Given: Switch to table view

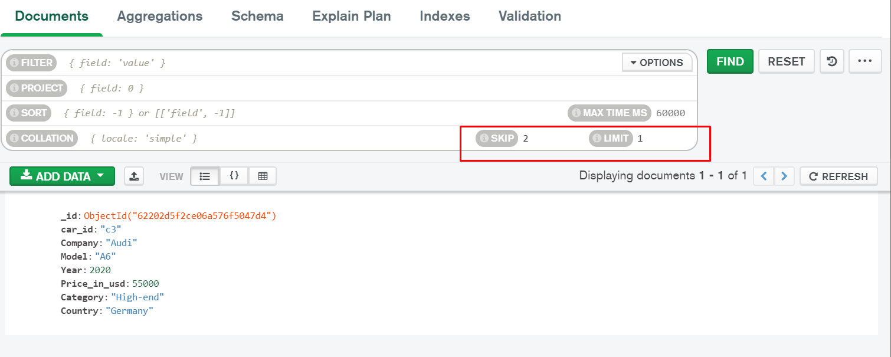Looking at the screenshot, I should pyautogui.click(x=263, y=176).
